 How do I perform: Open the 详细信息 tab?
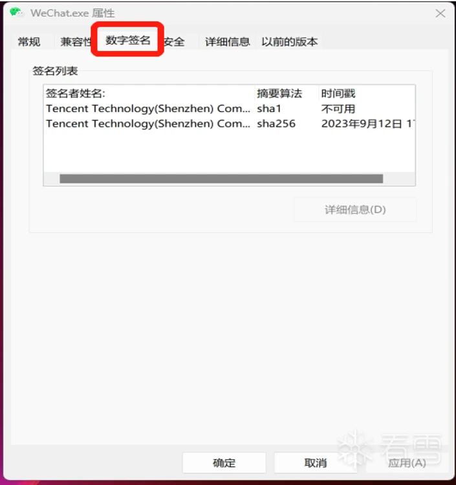(228, 41)
